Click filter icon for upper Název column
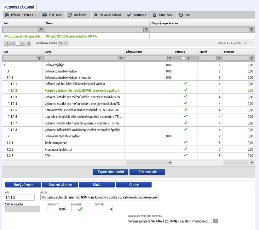Viewport: 259px width, 230px height. tap(146, 30)
